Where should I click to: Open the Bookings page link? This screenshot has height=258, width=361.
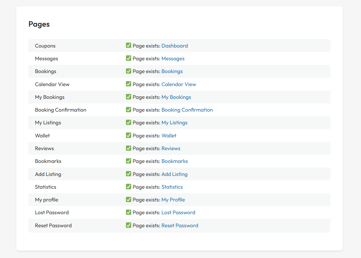(x=172, y=71)
